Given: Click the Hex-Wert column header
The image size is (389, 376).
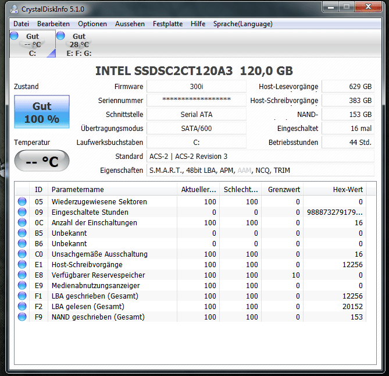Looking at the screenshot, I should point(335,190).
